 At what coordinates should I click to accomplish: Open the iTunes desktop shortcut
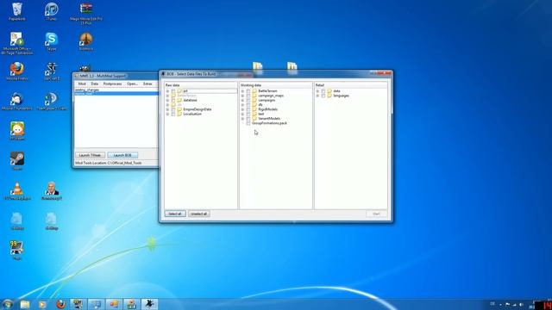52,10
